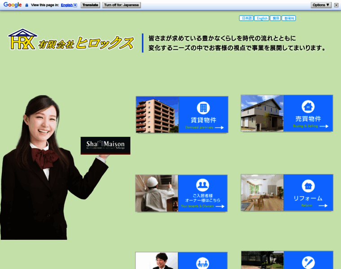Click the construction worker photo thumbnail
This screenshot has width=341, height=269.
[157, 193]
